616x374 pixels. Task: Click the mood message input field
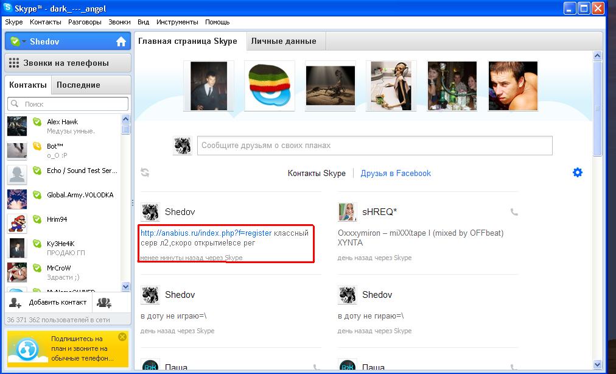click(x=375, y=146)
